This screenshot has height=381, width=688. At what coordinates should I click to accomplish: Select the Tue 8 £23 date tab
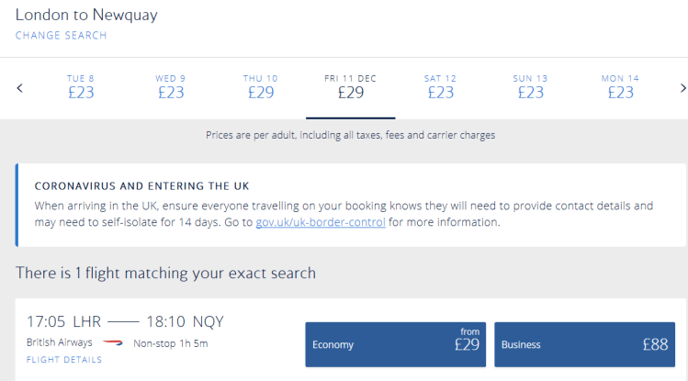[x=81, y=87]
